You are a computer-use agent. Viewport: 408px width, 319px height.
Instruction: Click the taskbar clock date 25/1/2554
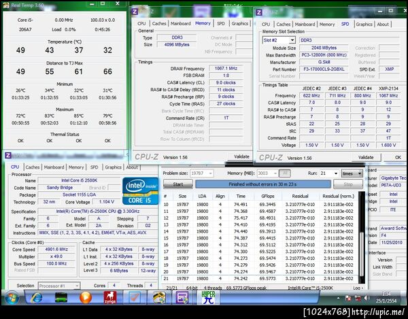(x=386, y=301)
